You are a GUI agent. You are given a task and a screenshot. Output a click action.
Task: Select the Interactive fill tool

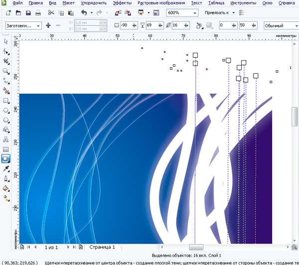tap(6, 198)
